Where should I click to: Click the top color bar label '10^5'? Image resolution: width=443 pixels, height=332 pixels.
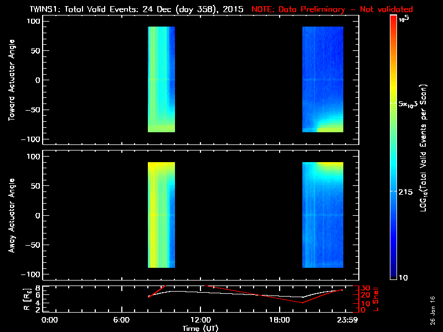coord(404,19)
